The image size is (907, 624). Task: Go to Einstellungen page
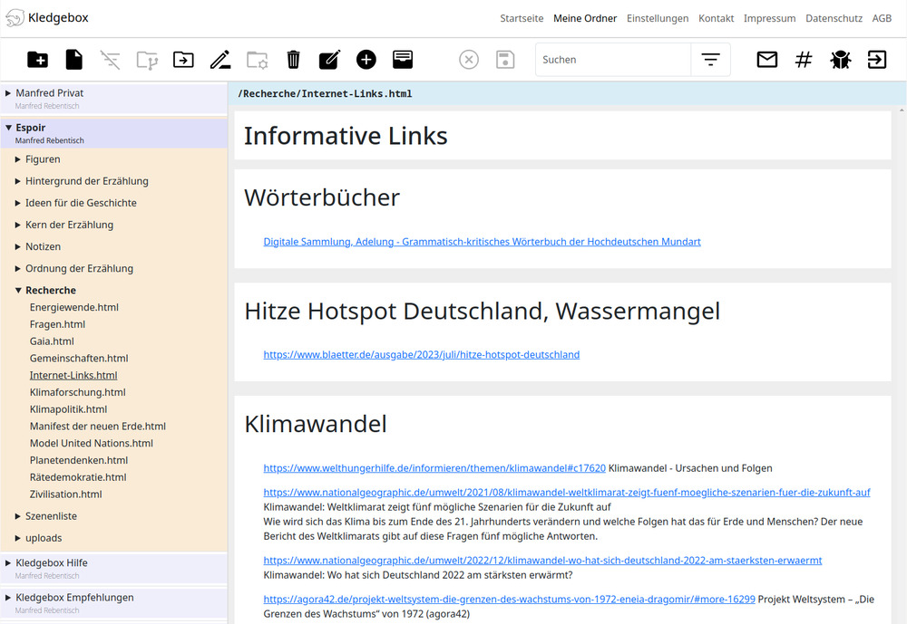(658, 18)
